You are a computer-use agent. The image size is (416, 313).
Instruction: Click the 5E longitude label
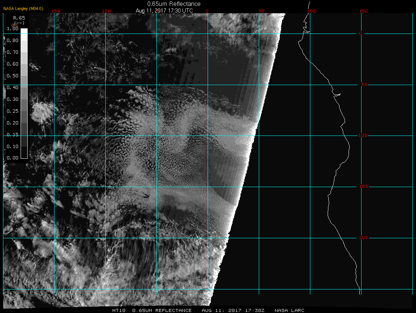pyautogui.click(x=262, y=11)
